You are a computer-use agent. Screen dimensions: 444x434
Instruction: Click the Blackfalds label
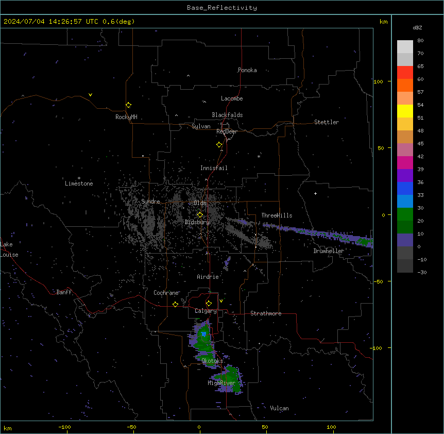tap(227, 115)
